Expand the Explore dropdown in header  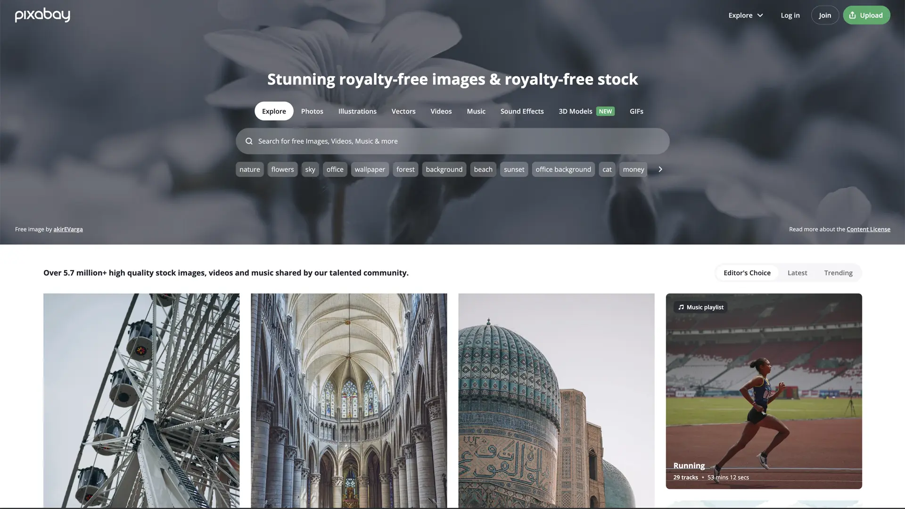point(746,15)
